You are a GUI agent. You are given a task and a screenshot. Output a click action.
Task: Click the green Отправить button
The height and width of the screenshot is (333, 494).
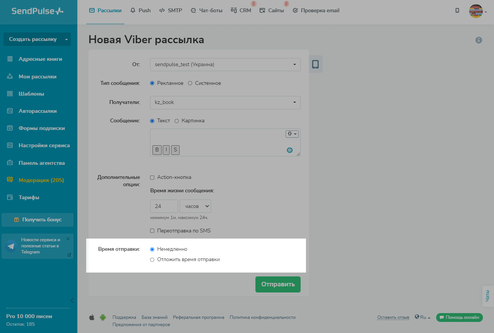[278, 284]
